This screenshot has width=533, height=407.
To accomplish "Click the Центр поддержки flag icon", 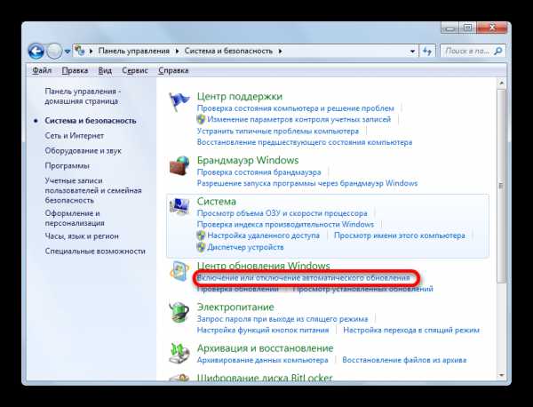I will click(x=179, y=101).
